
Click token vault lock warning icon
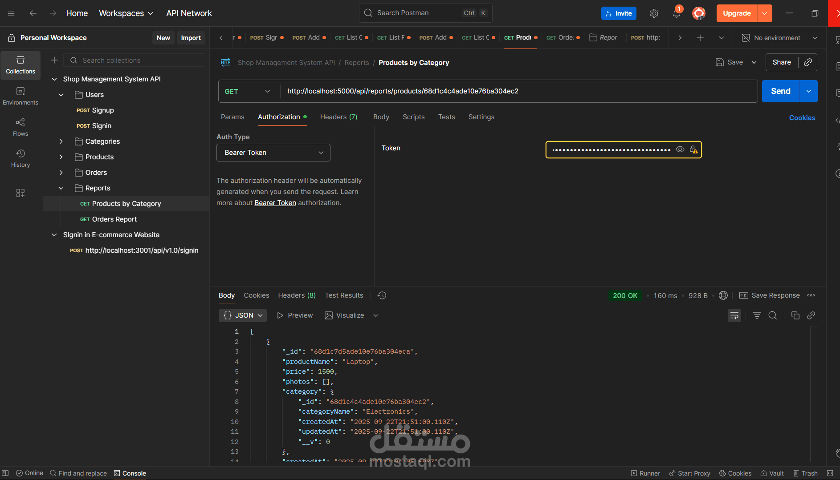click(693, 149)
